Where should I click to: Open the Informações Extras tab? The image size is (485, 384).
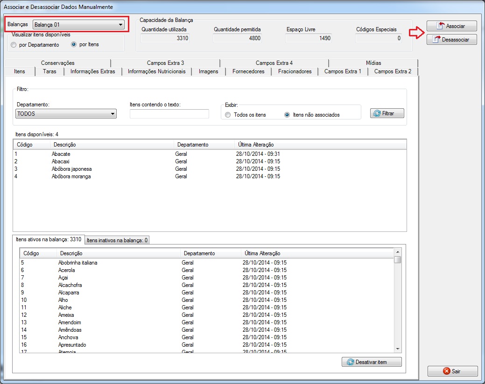[x=93, y=71]
